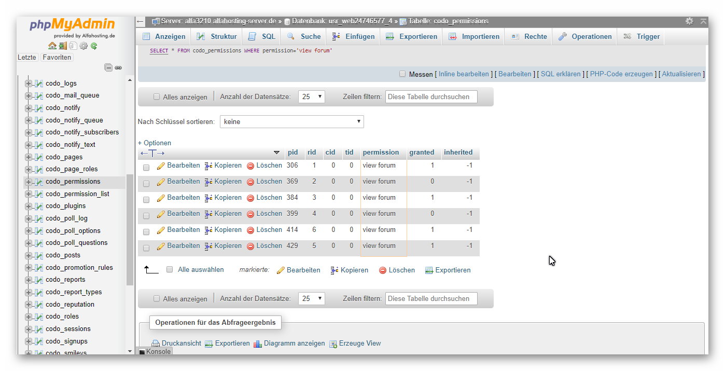Click the upper Zeilen filtern search field
Screen dimensions: 725x371
click(431, 97)
